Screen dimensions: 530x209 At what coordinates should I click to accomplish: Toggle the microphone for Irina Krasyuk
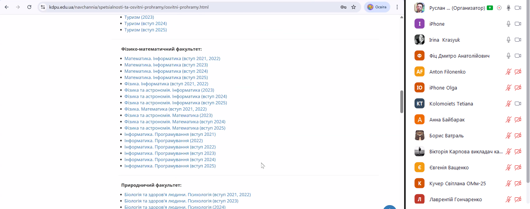(x=508, y=40)
